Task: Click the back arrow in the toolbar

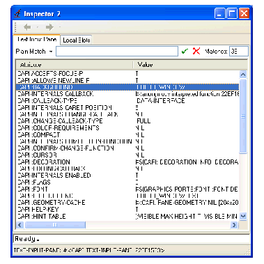Action: point(27,27)
